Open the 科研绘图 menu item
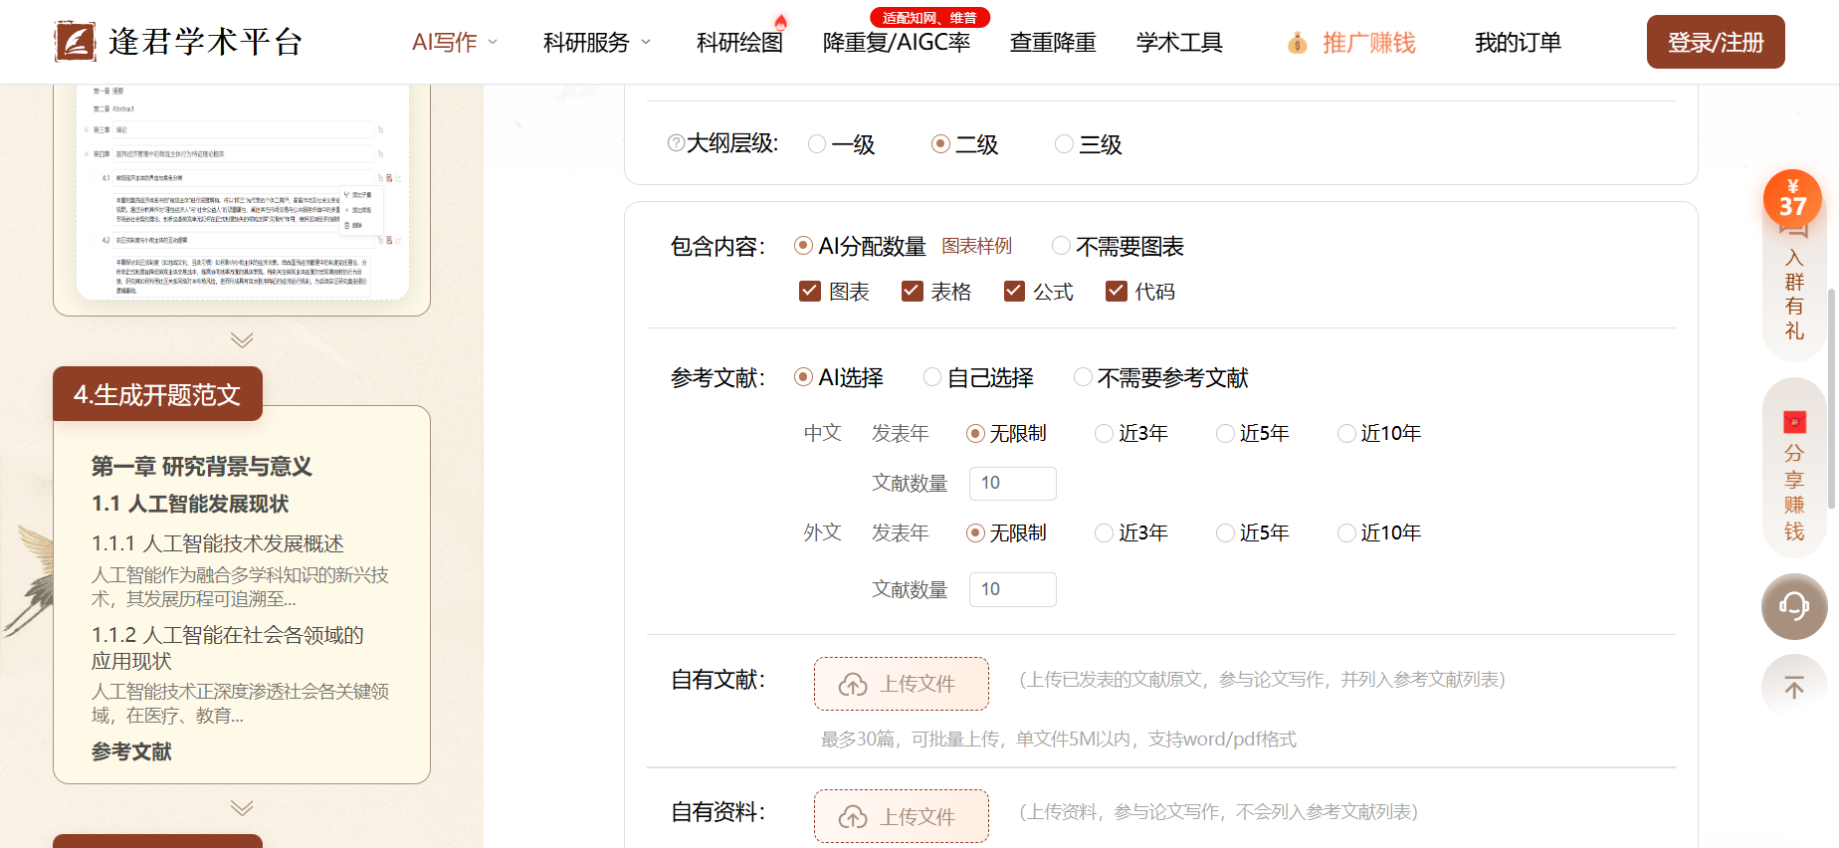The width and height of the screenshot is (1839, 848). [x=739, y=43]
